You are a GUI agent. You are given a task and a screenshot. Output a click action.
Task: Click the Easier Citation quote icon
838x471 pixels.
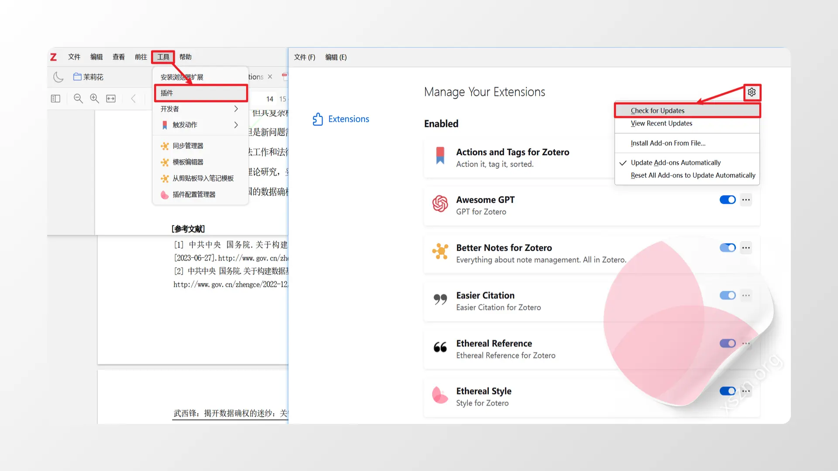(440, 300)
